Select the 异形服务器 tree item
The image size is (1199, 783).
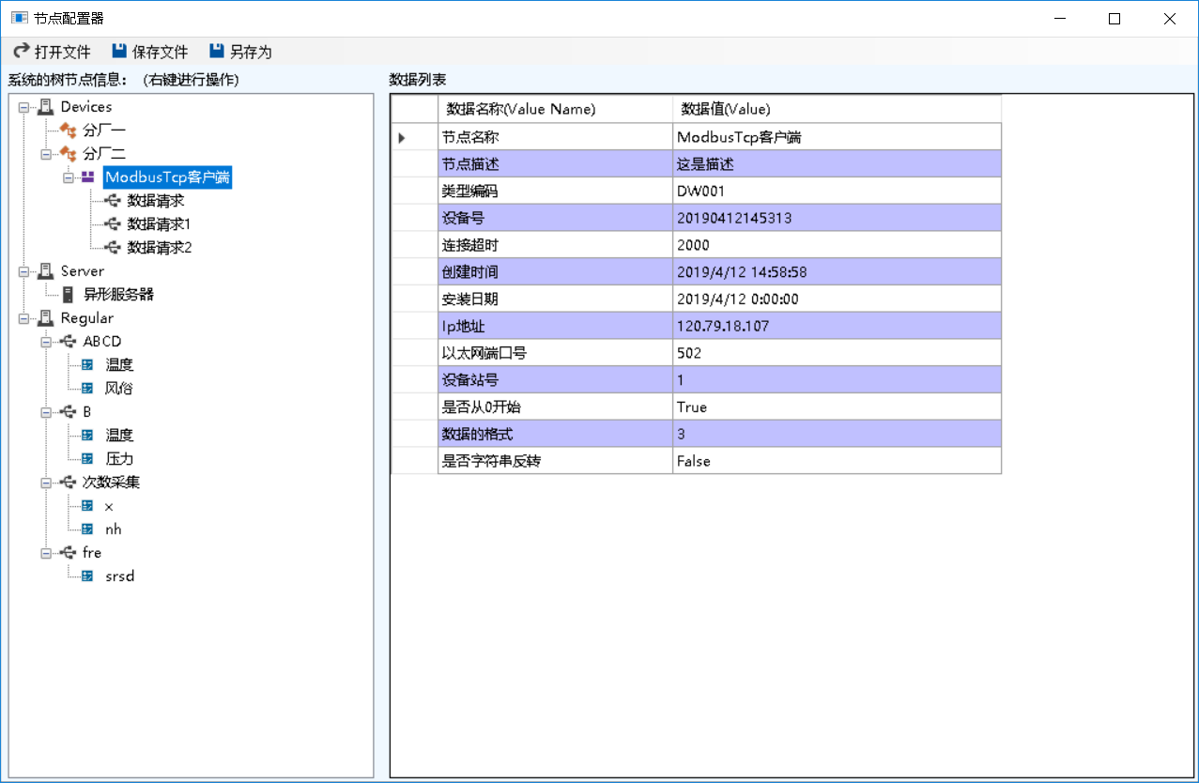click(118, 295)
